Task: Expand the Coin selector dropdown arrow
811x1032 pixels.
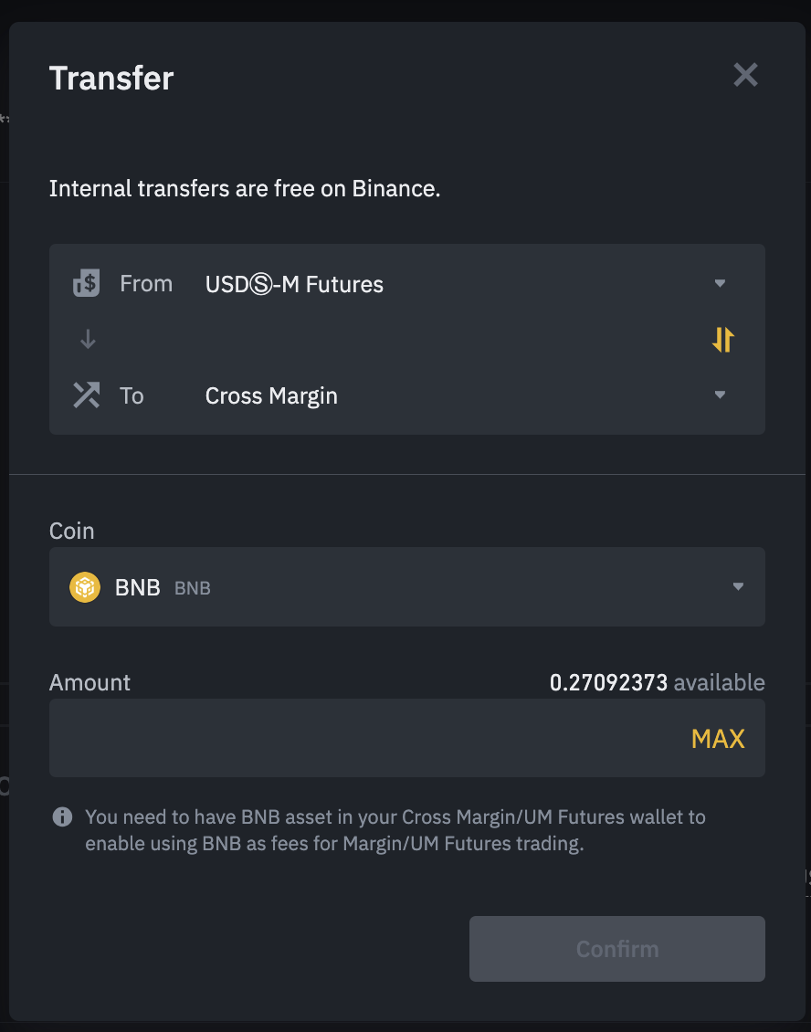Action: (738, 587)
